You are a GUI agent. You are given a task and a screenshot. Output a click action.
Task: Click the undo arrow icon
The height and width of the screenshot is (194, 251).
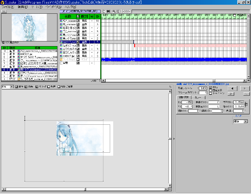124,11
